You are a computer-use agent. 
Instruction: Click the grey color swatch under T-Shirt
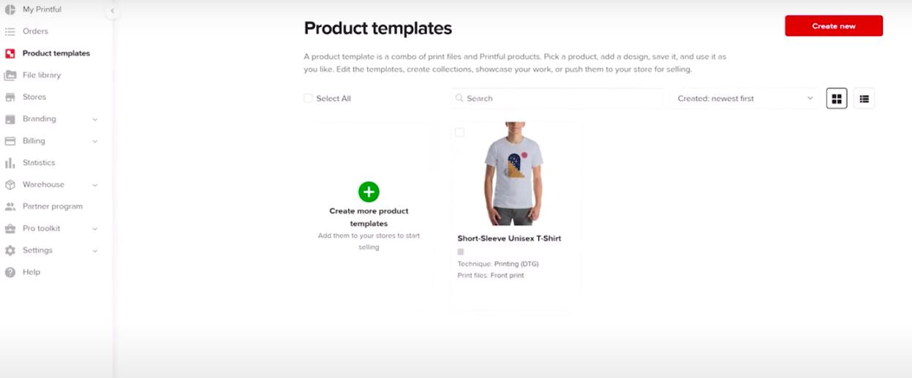pos(461,252)
